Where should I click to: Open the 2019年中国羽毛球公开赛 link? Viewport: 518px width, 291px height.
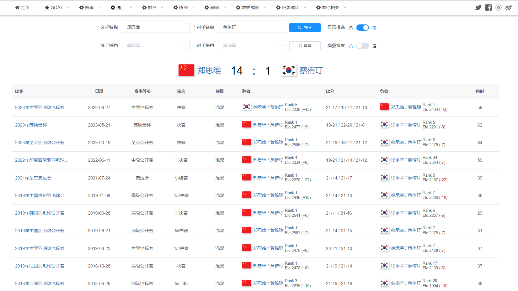click(40, 231)
